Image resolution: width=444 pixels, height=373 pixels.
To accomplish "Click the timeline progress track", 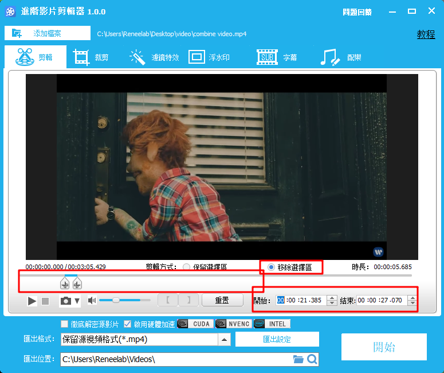I will pyautogui.click(x=216, y=275).
